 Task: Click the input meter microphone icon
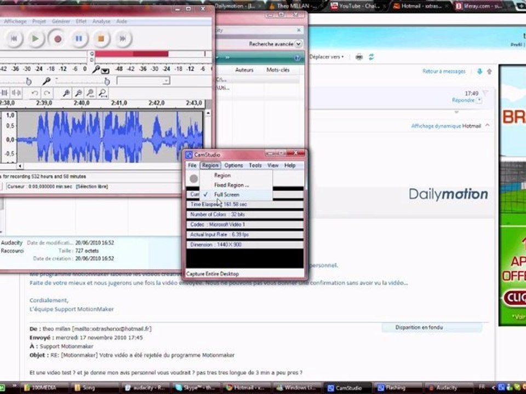coord(96,69)
